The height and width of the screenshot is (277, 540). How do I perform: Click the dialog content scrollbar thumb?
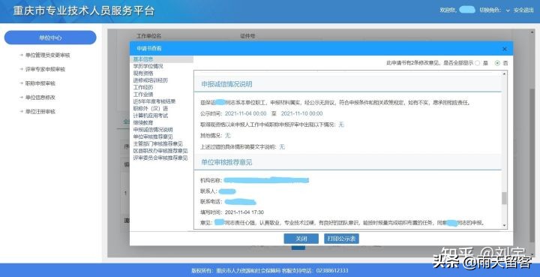[504, 198]
